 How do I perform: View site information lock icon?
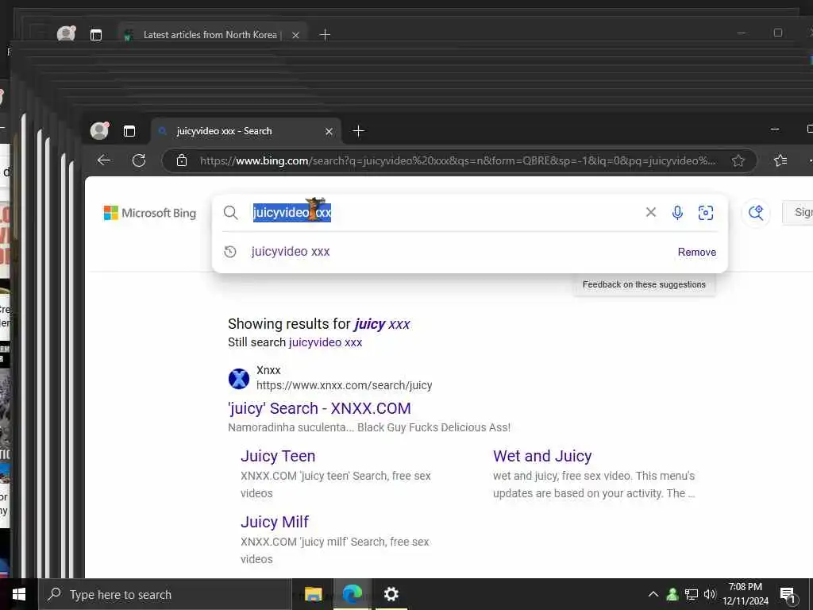pos(182,160)
